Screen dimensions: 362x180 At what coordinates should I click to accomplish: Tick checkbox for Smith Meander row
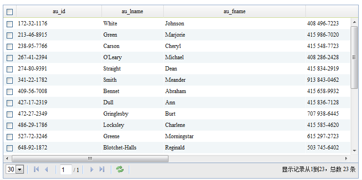coord(10,80)
